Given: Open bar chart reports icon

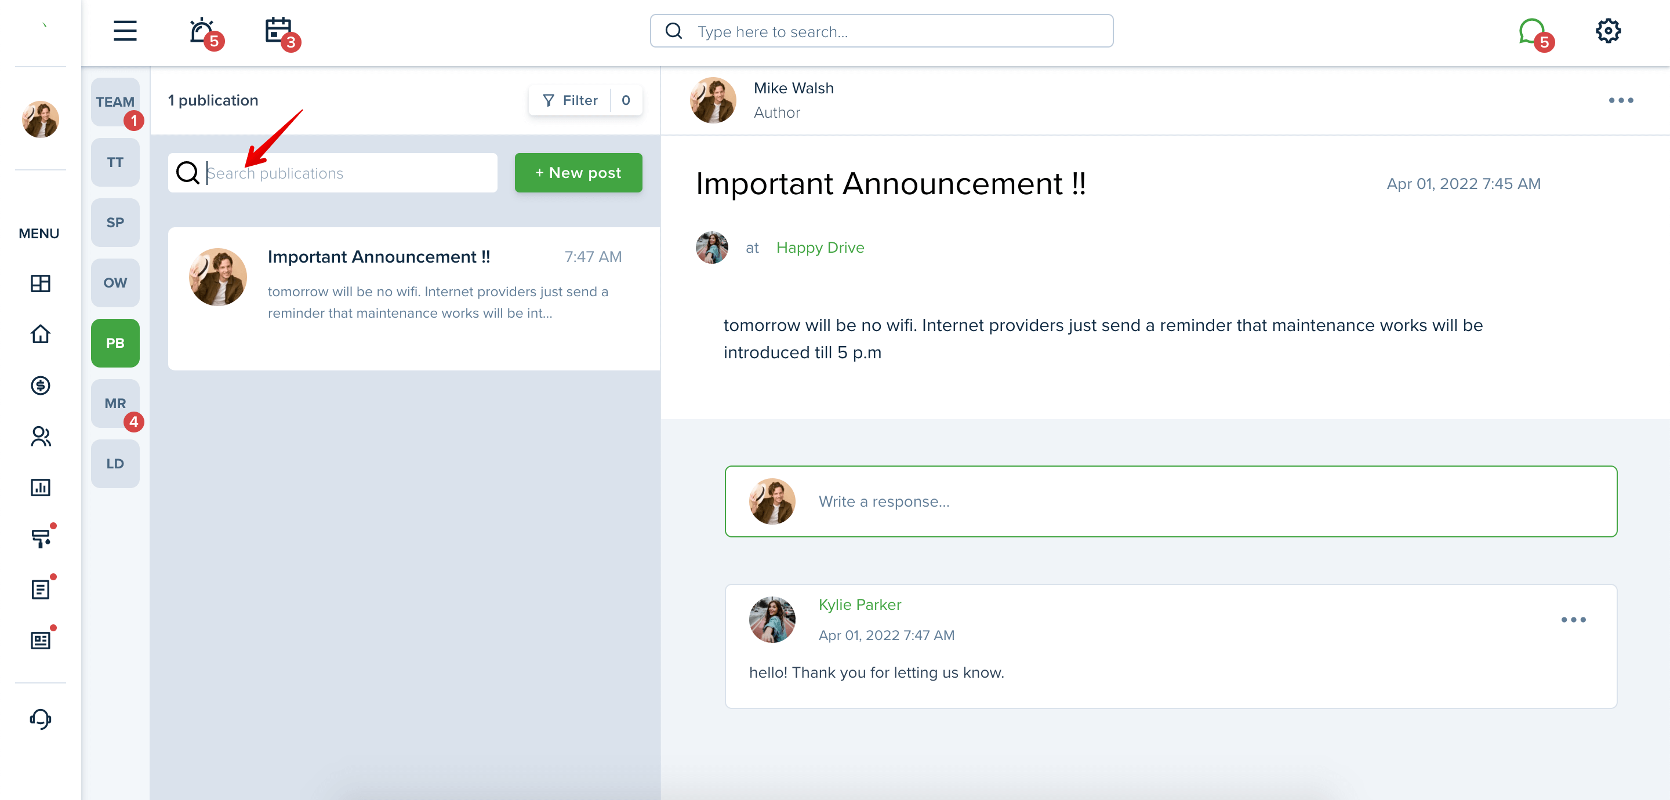Looking at the screenshot, I should click(40, 488).
